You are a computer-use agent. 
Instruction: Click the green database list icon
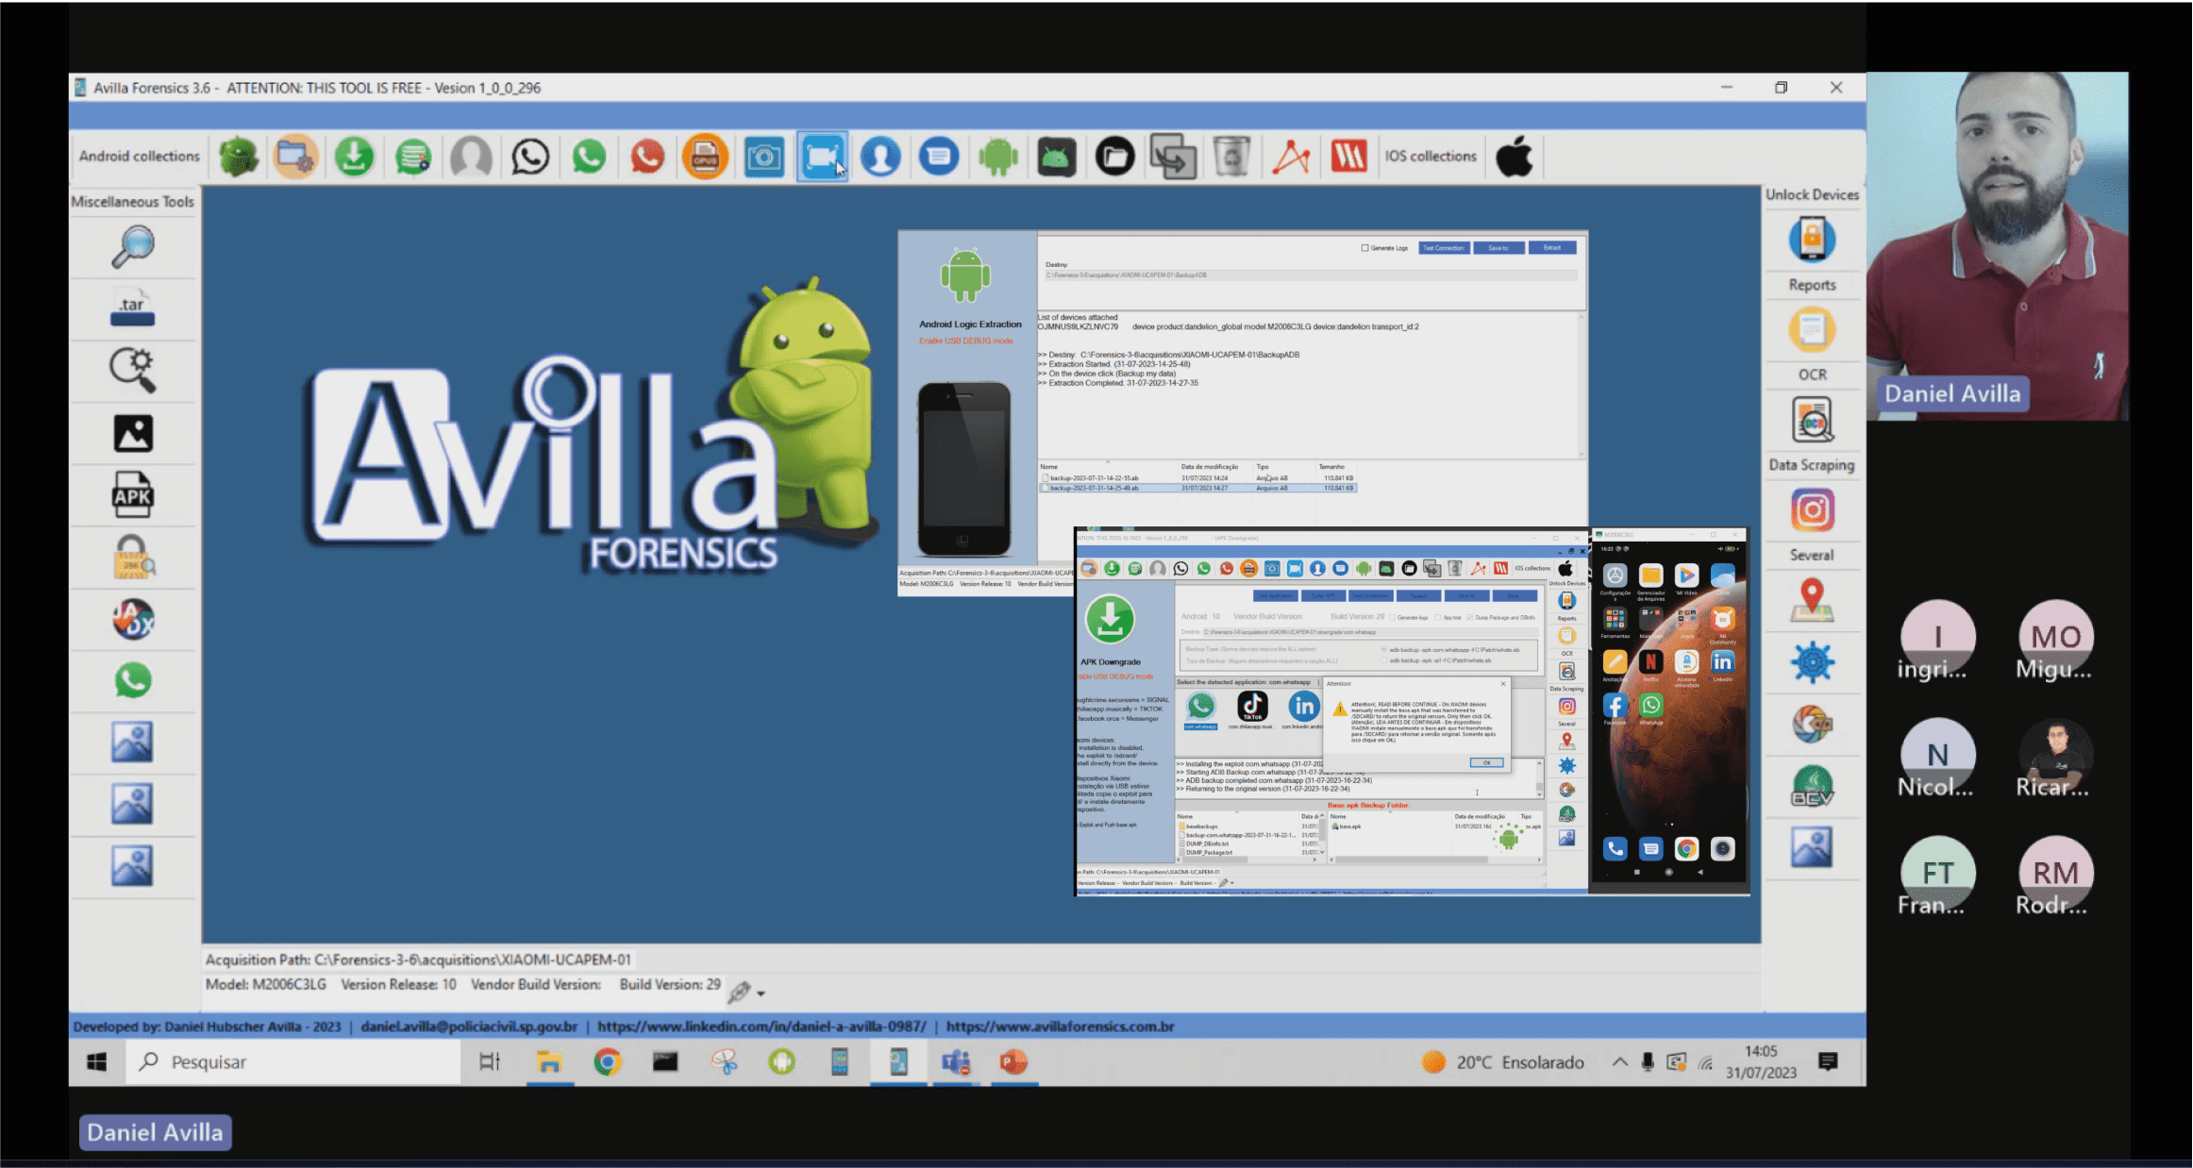click(412, 157)
